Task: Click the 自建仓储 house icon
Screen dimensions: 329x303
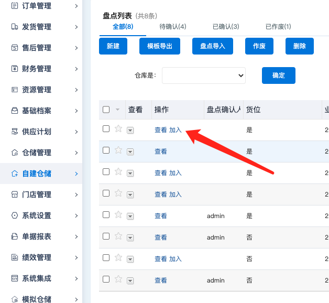Action: click(15, 174)
